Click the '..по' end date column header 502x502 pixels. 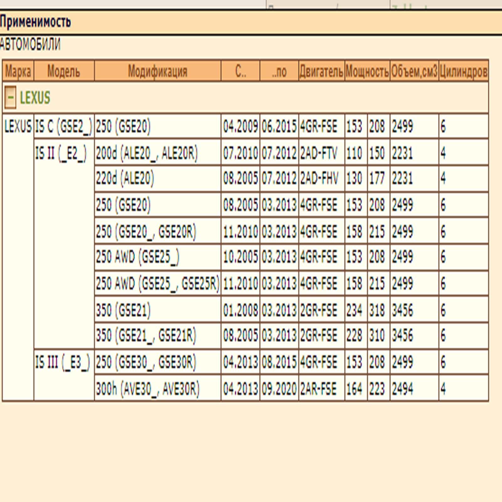[279, 71]
